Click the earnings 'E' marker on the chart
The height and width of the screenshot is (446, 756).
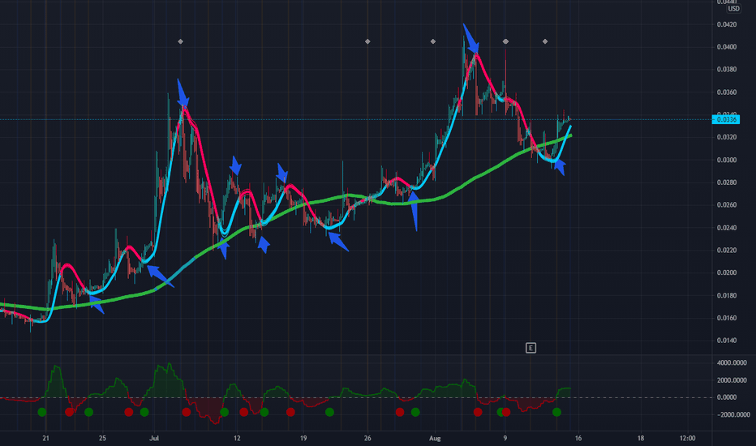[x=530, y=348]
